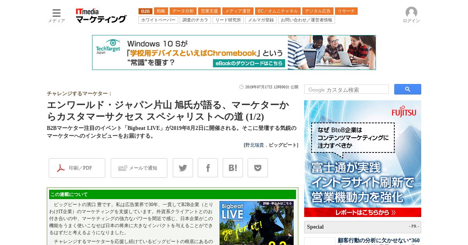Click the チャレンジするマーケター series link
The height and width of the screenshot is (245, 468).
[80, 93]
